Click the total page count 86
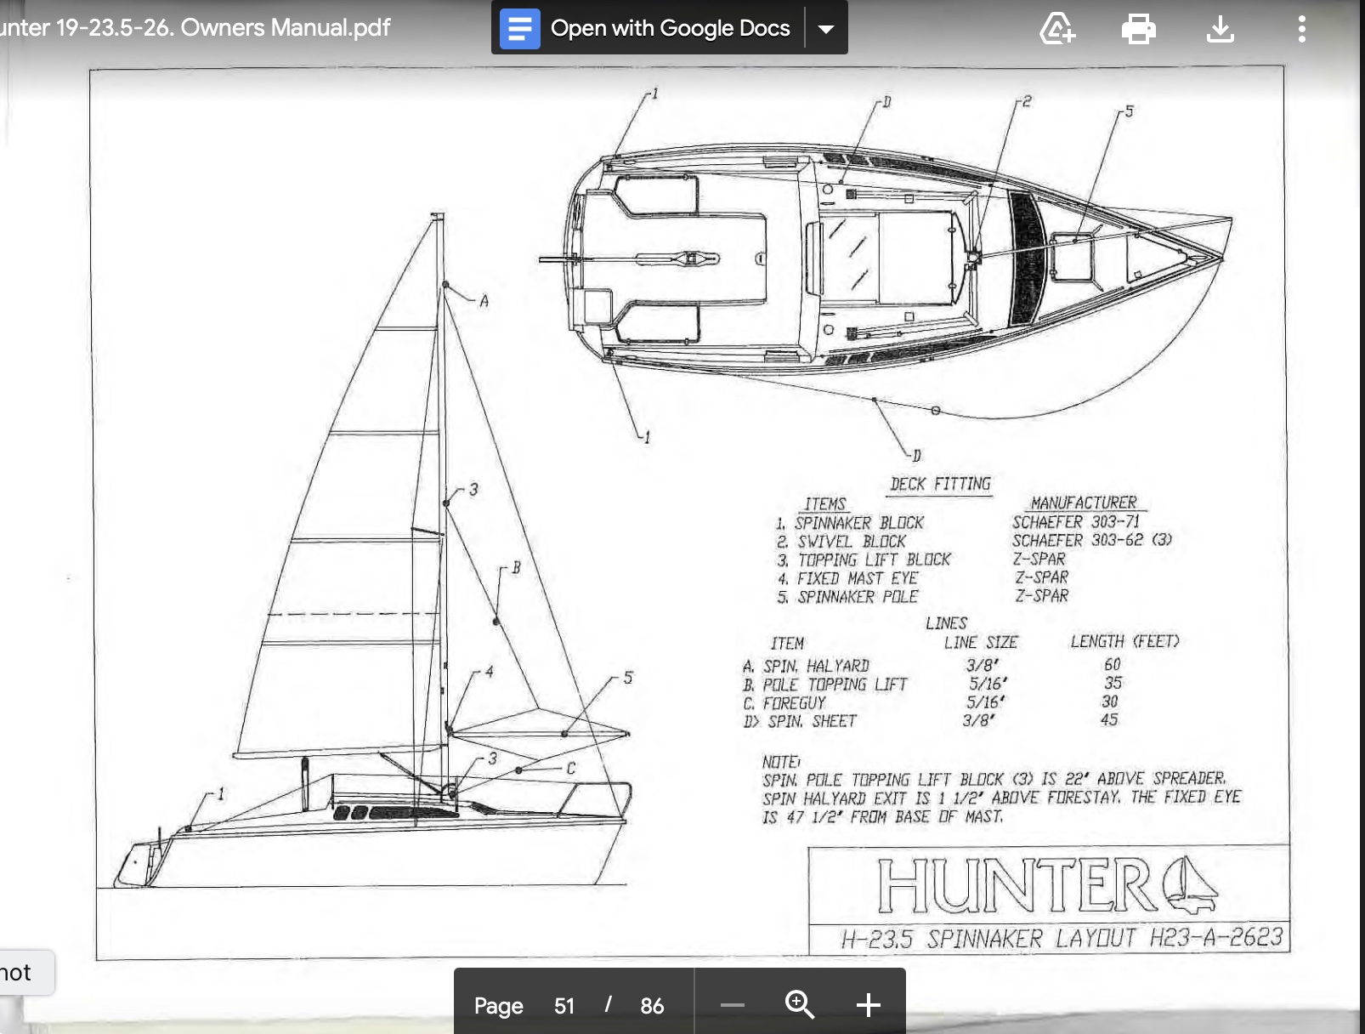Image resolution: width=1365 pixels, height=1034 pixels. [x=652, y=1006]
